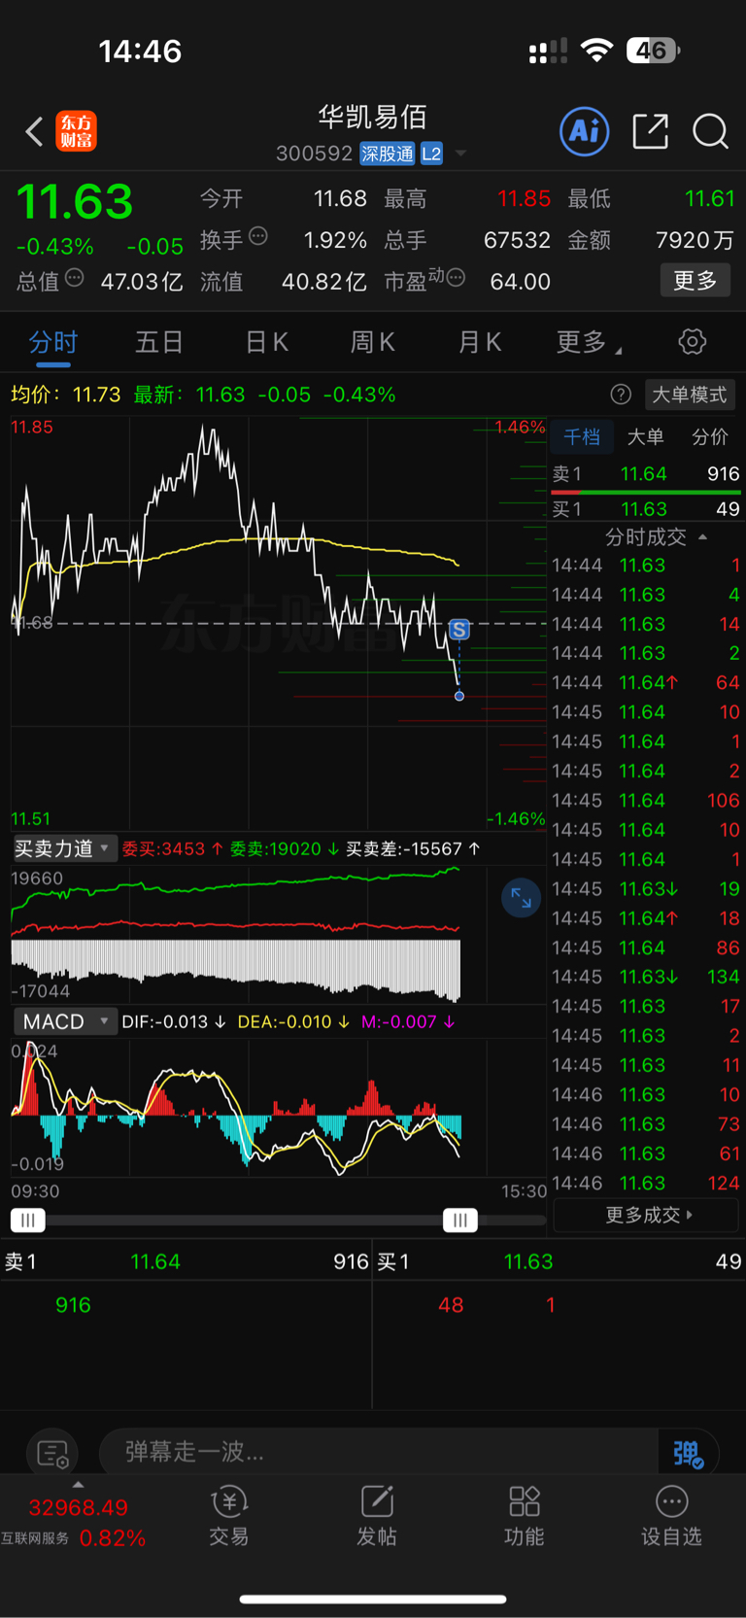
Task: Tap the 14:45 11.64 106 trade row
Action: point(646,801)
